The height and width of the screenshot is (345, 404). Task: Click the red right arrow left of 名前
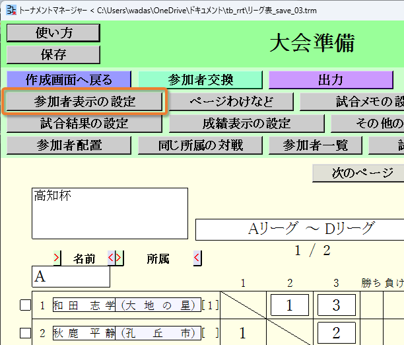coord(57,258)
